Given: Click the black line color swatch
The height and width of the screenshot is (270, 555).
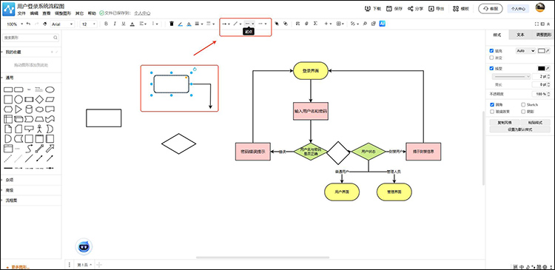Looking at the screenshot, I should pos(541,68).
